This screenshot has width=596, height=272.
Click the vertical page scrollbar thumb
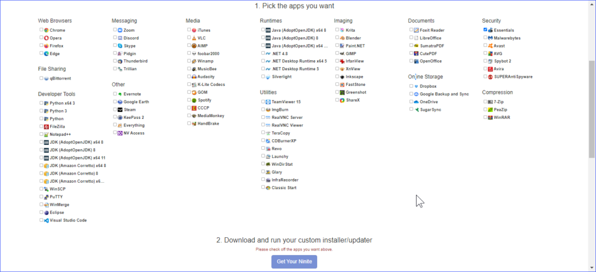592,109
